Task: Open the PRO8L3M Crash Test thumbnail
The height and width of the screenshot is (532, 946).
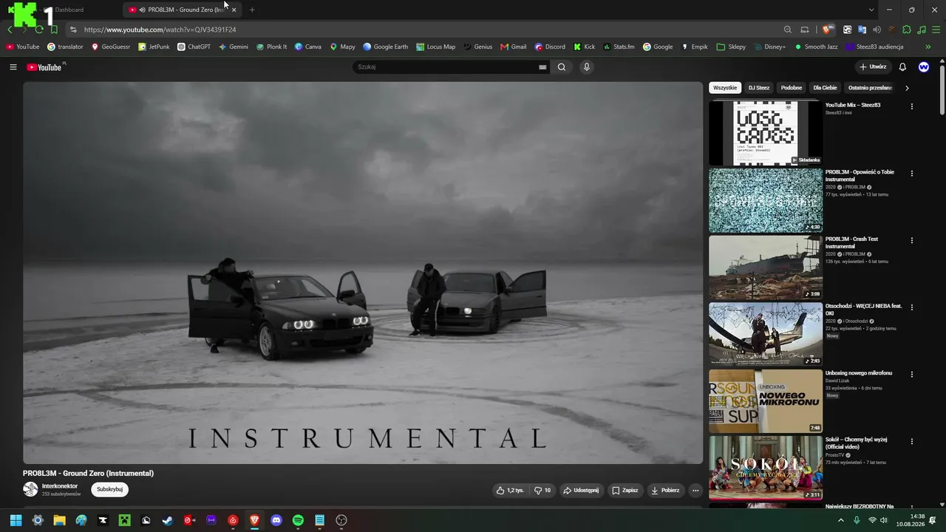Action: (766, 267)
